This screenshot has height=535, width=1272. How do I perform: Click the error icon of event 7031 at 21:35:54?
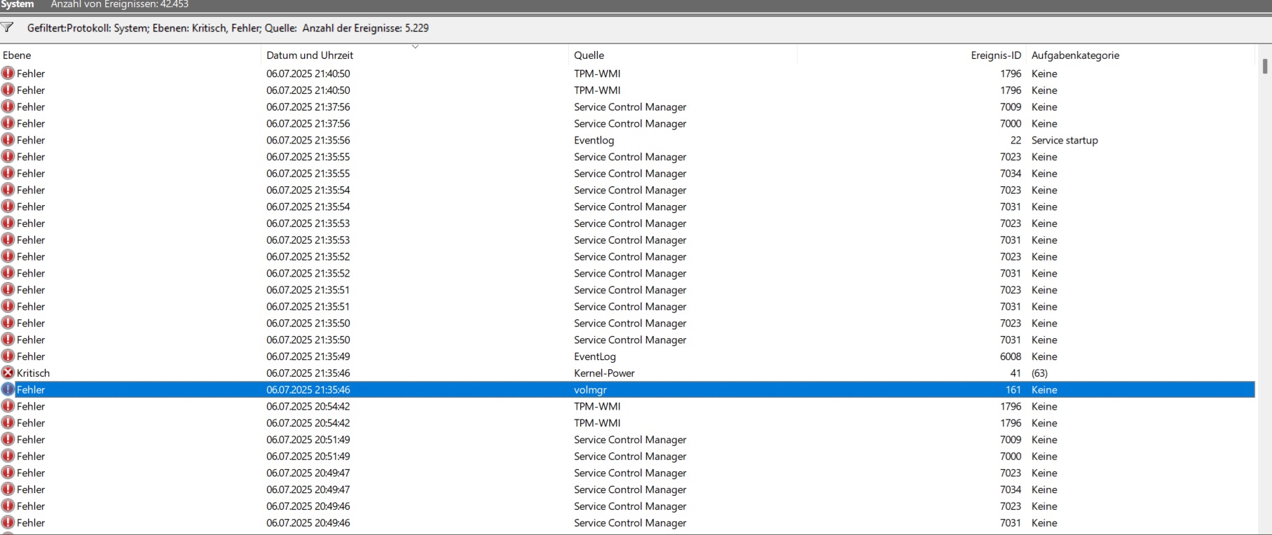[x=8, y=207]
